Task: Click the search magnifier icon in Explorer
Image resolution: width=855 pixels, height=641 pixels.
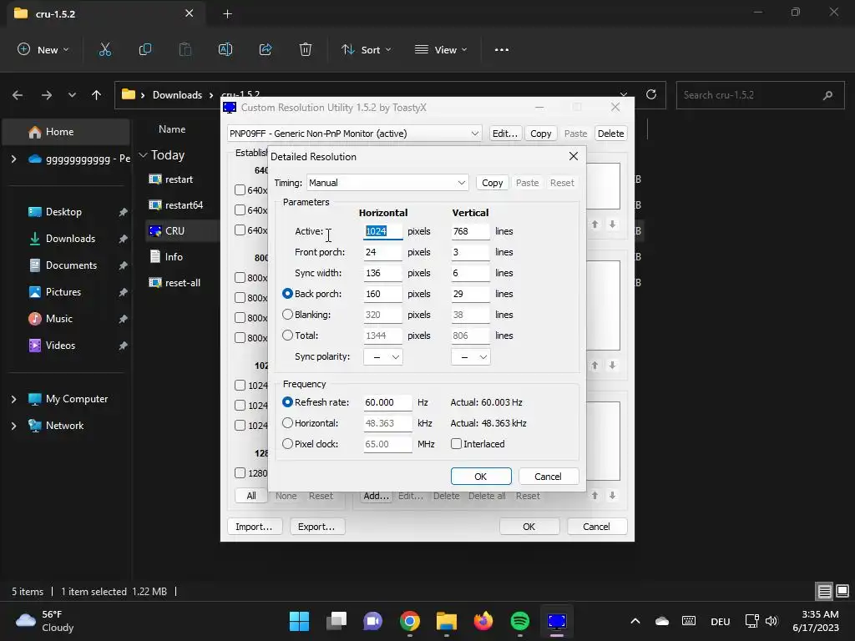Action: pyautogui.click(x=827, y=95)
